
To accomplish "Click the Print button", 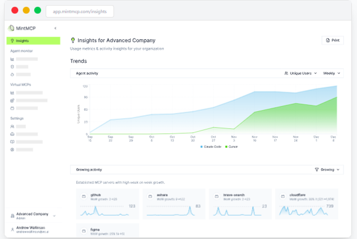I will click(x=332, y=40).
